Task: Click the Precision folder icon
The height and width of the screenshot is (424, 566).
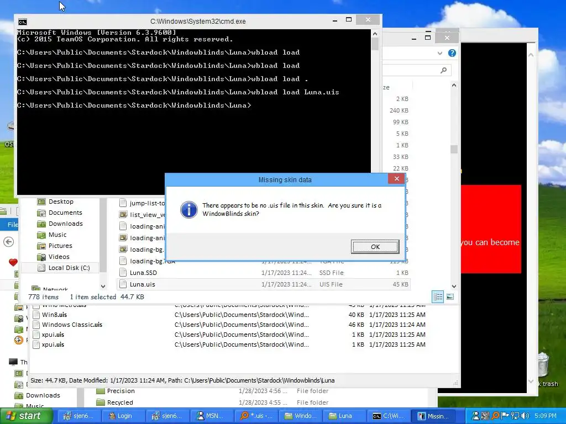Action: (x=101, y=391)
